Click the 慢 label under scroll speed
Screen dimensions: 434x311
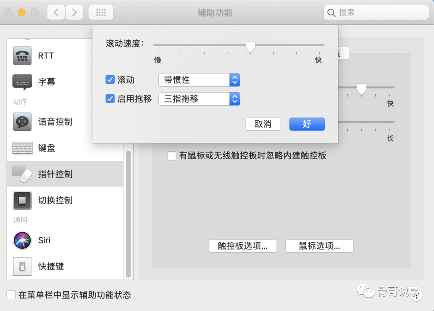(x=158, y=60)
